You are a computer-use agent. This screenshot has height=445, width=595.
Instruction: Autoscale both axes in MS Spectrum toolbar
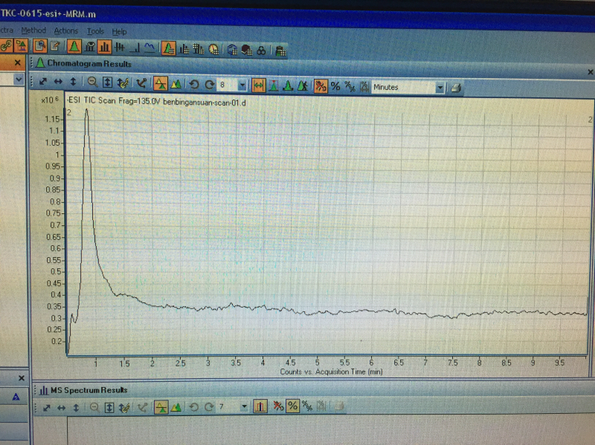46,408
